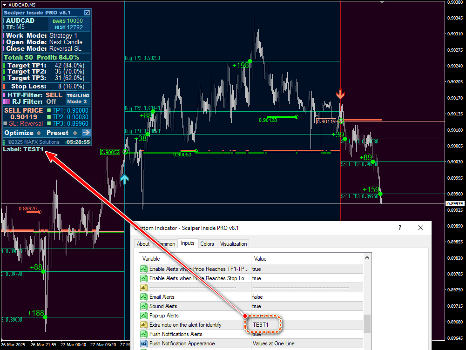Click the inputs list scrollbar thumb
This screenshot has width=466, height=350.
[x=367, y=323]
